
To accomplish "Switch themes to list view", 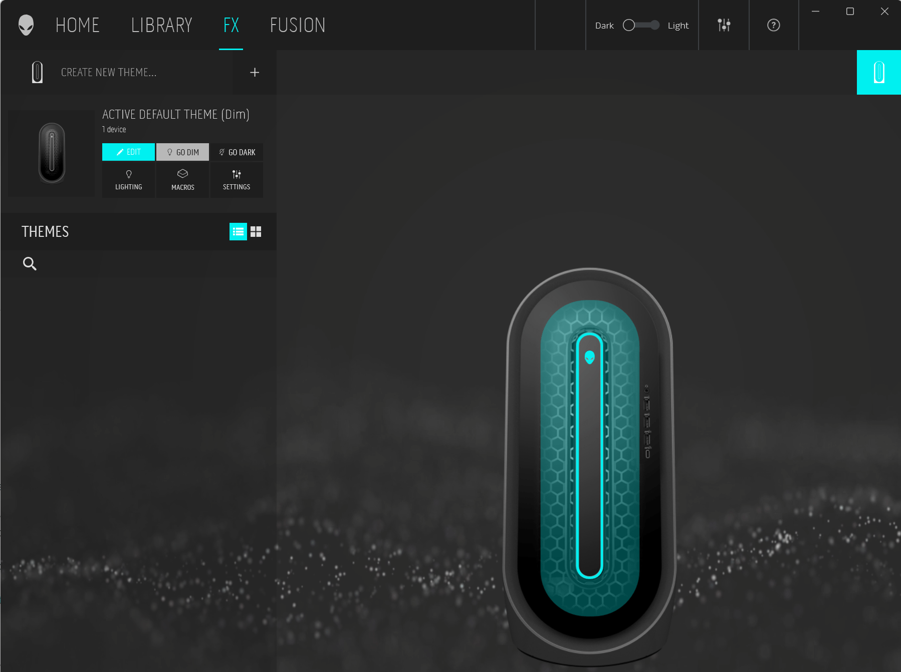I will coord(238,232).
